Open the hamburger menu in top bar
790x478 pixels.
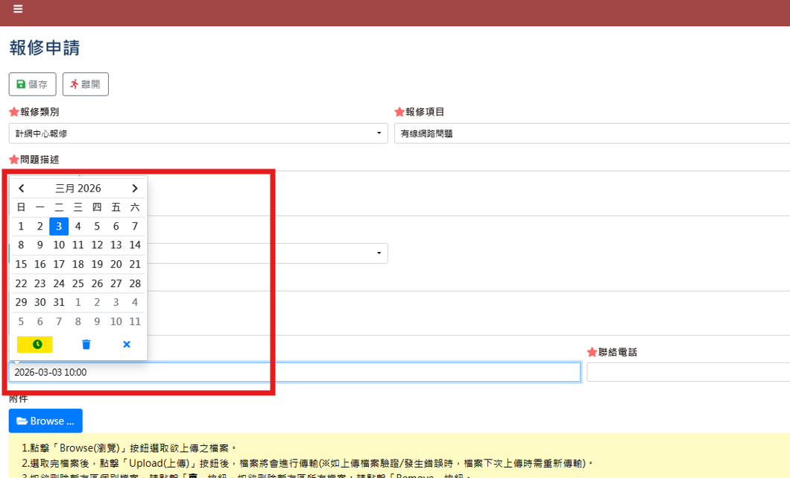(x=18, y=9)
